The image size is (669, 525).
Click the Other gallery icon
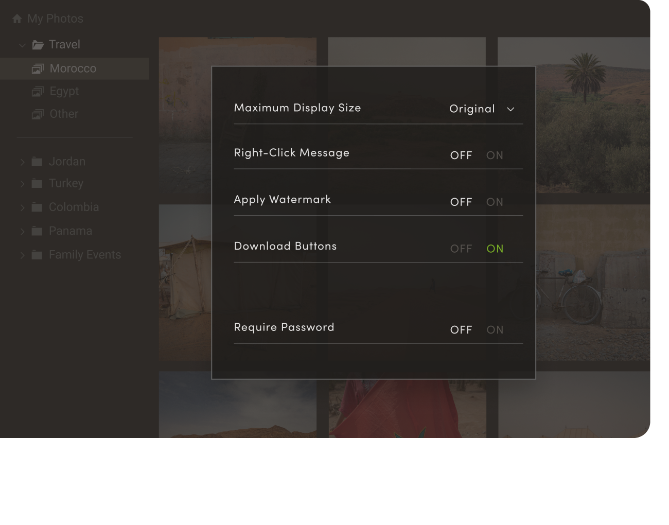tap(38, 114)
